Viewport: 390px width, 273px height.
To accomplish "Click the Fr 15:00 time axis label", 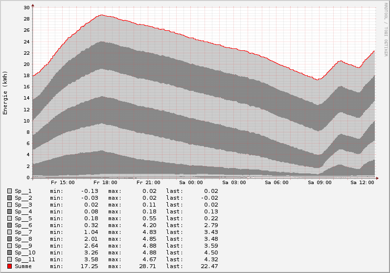I will click(64, 183).
